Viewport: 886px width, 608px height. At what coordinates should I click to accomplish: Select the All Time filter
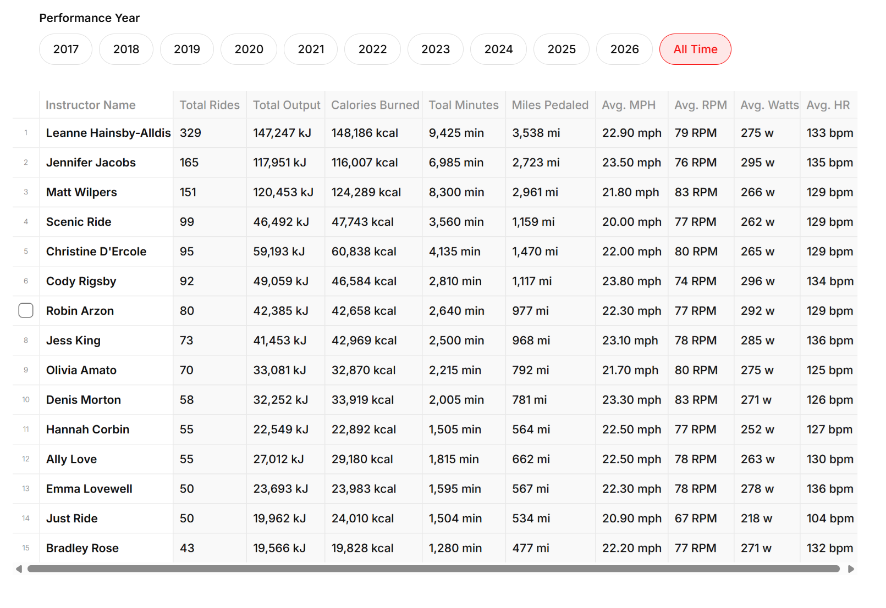coord(695,49)
